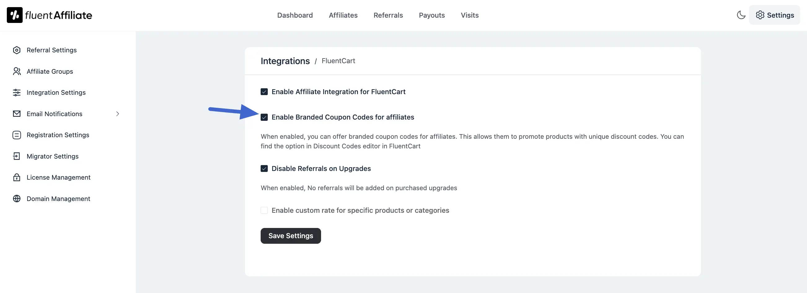Toggle dark mode moon icon
This screenshot has height=293, width=807.
click(x=741, y=15)
